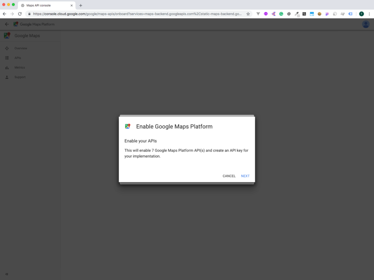Select the Maps API console tab
374x280 pixels.
[x=46, y=5]
